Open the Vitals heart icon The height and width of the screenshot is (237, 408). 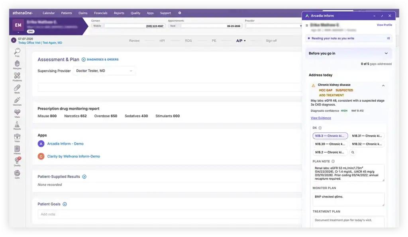click(17, 113)
